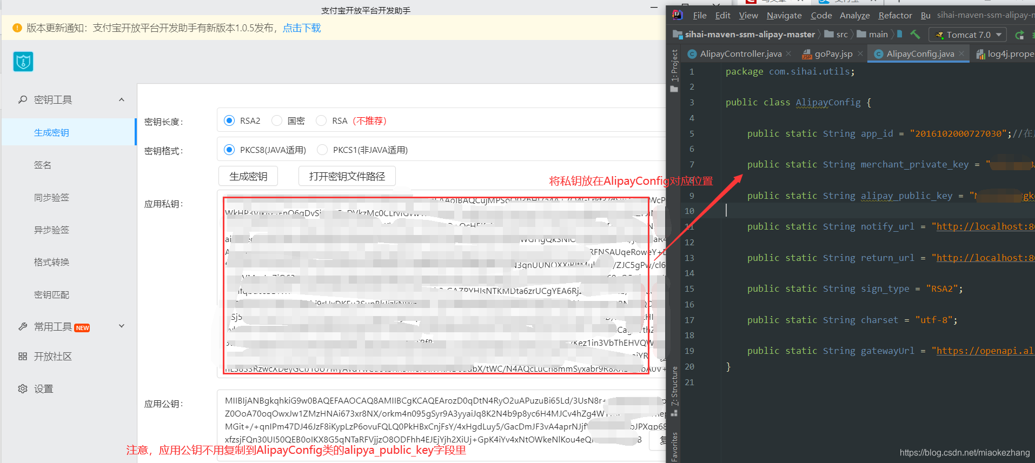Click the log4j properties file icon
The height and width of the screenshot is (463, 1035).
click(980, 54)
